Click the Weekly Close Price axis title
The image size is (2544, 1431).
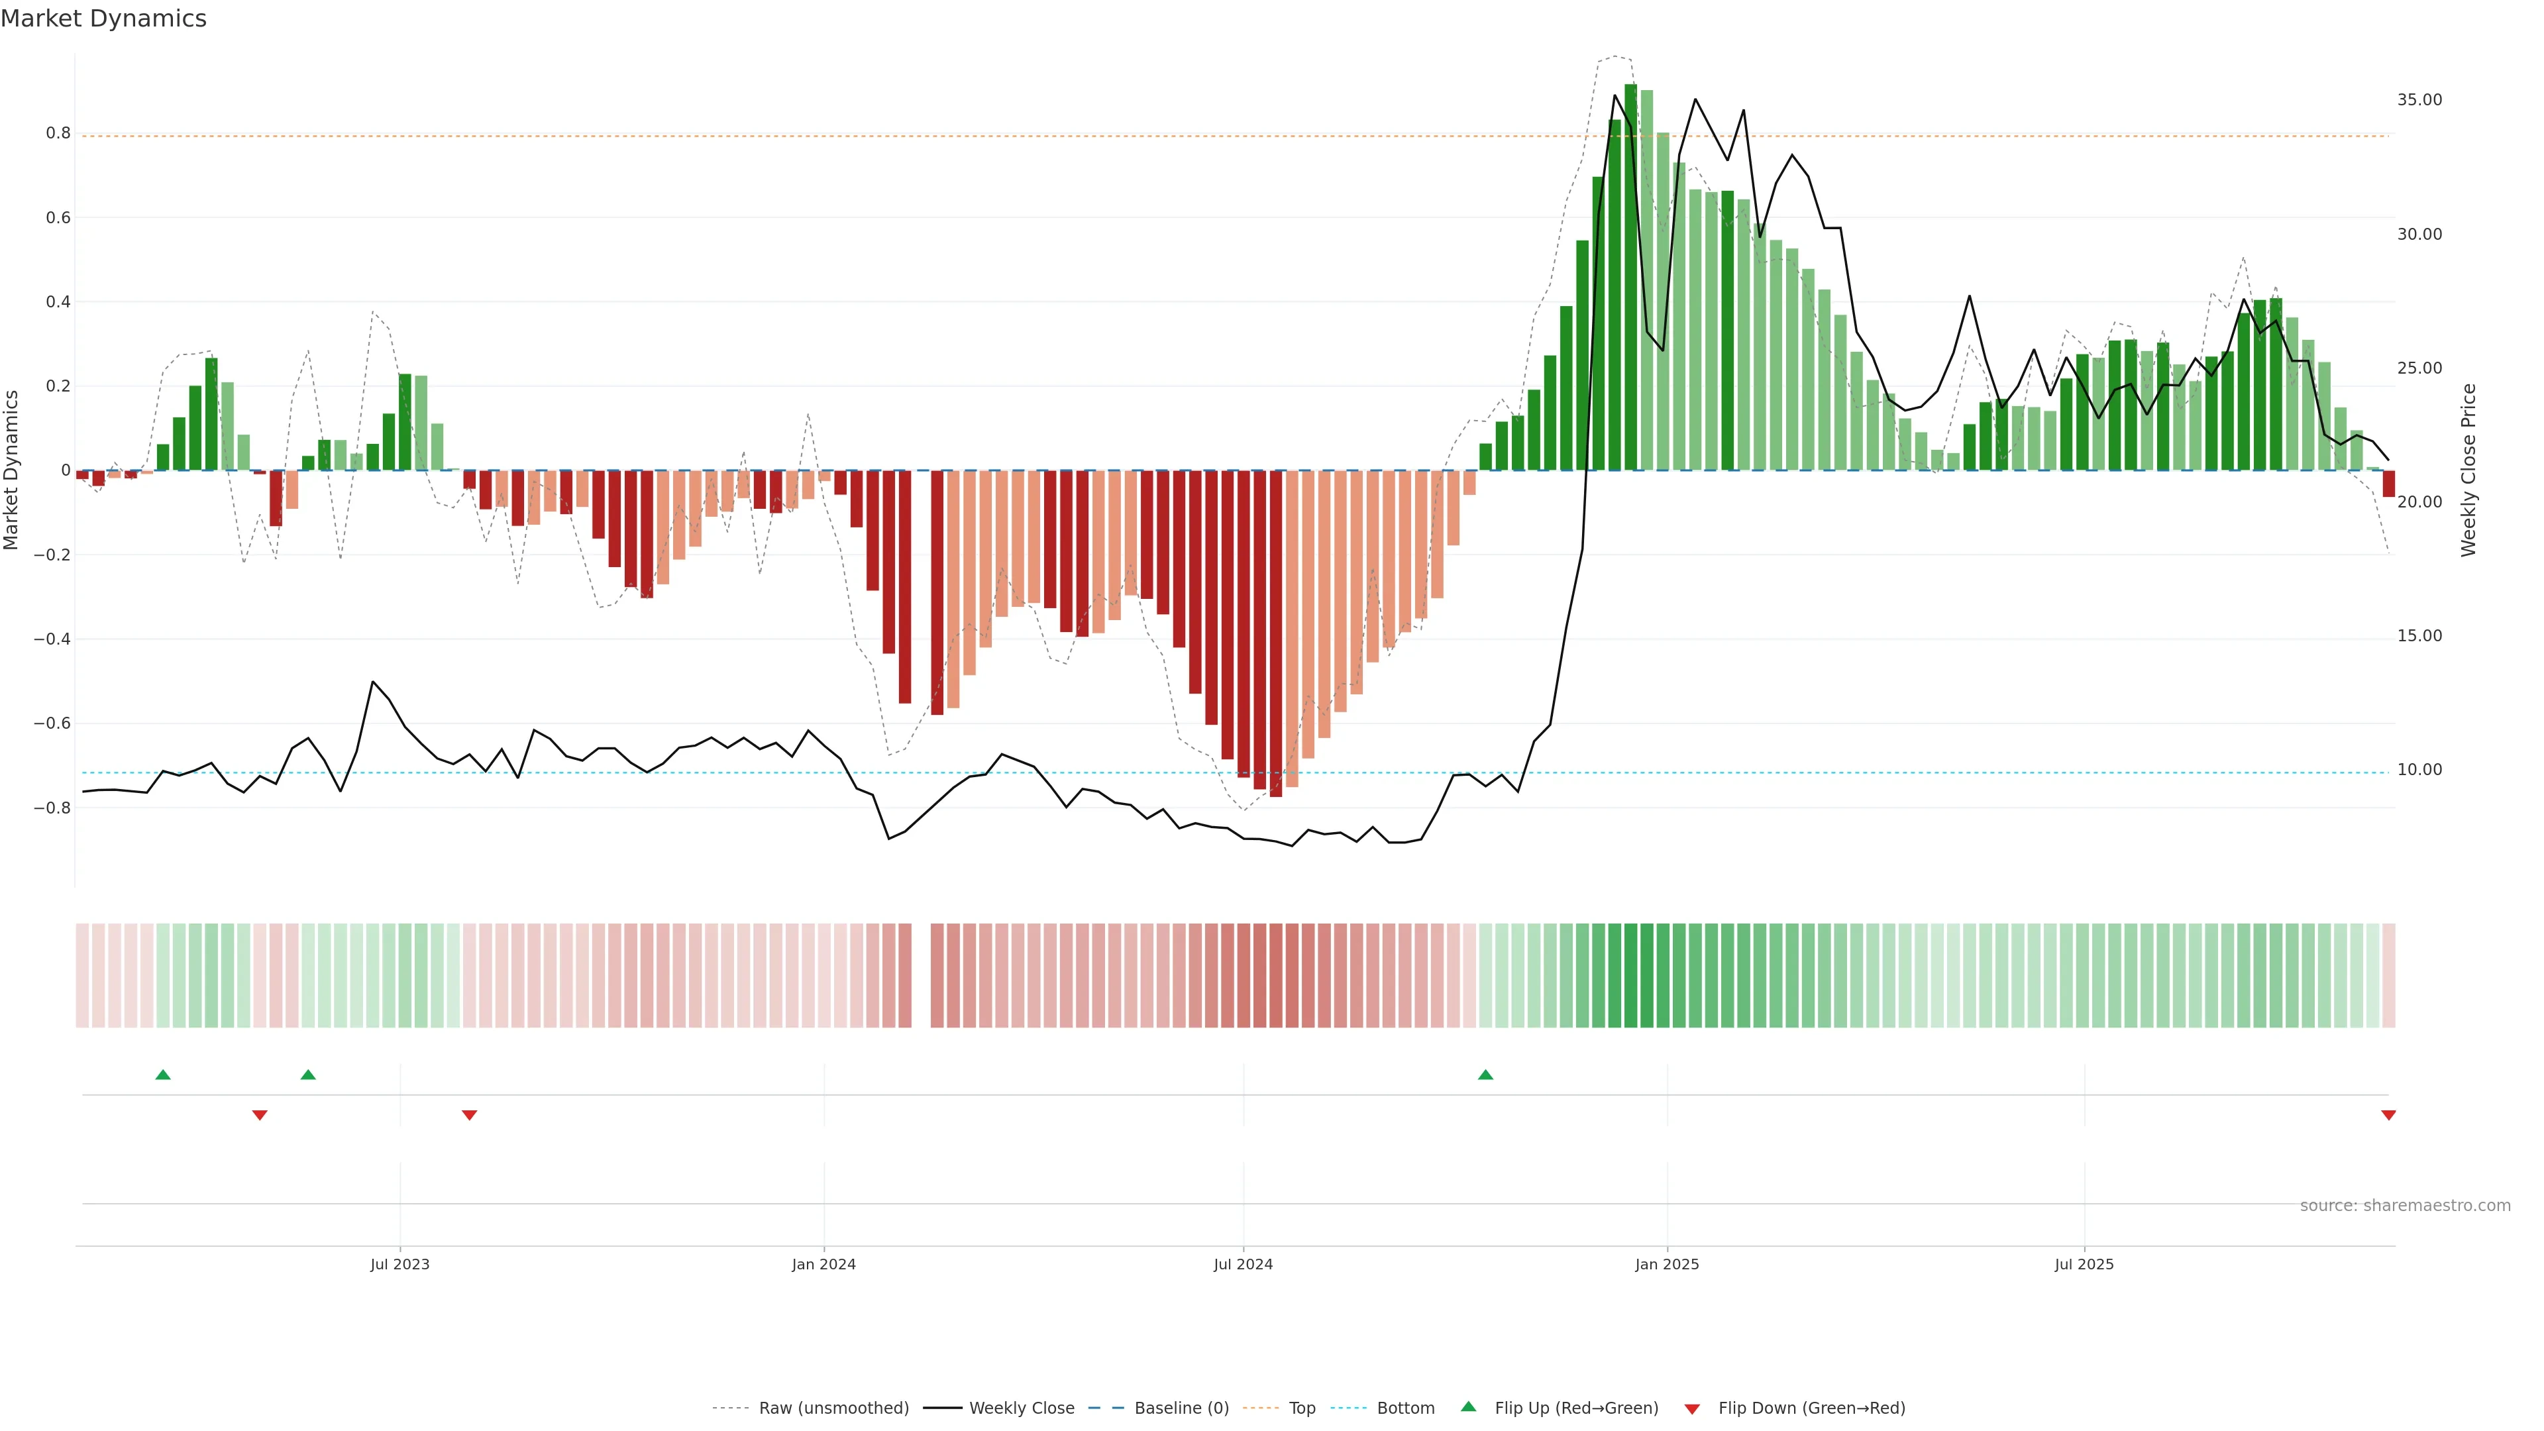[2468, 470]
